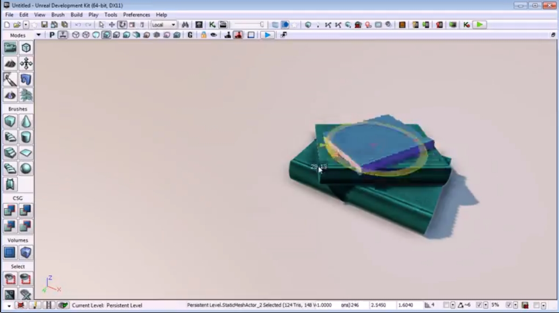559x313 pixels.
Task: Toggle Lit view mode in viewport toolbar
Action: click(106, 35)
